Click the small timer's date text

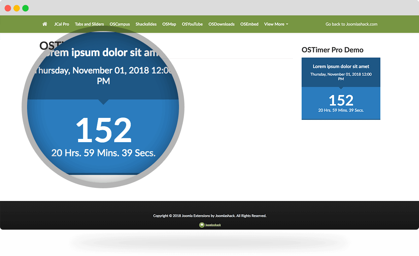pyautogui.click(x=341, y=76)
